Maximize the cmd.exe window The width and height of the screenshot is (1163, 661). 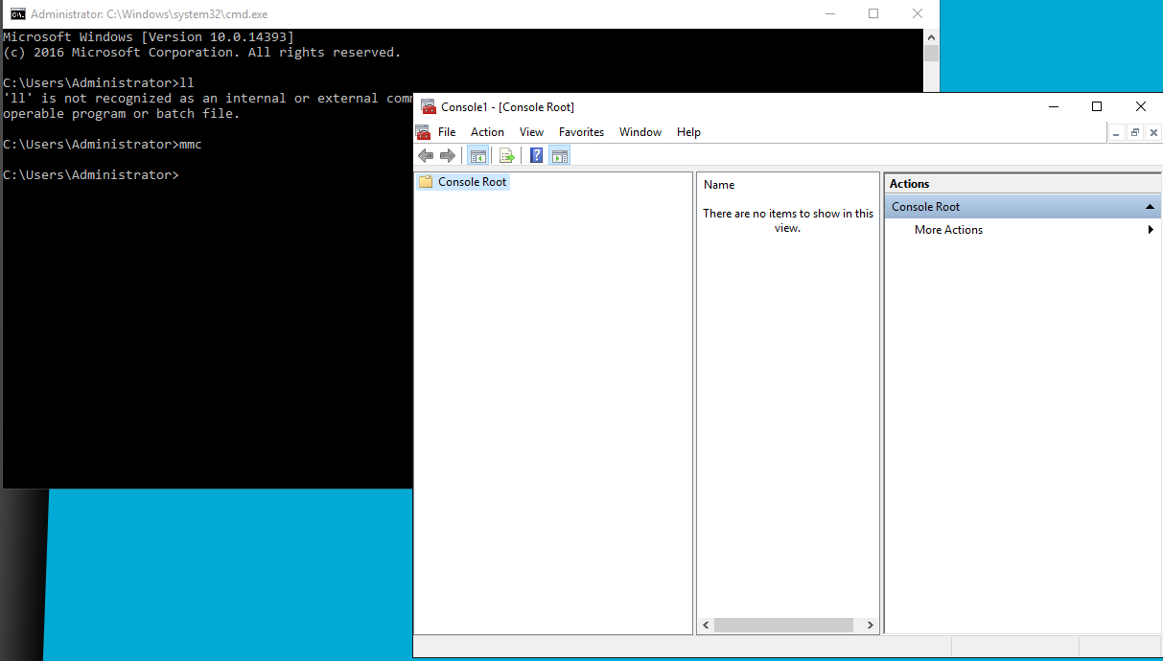coord(873,13)
